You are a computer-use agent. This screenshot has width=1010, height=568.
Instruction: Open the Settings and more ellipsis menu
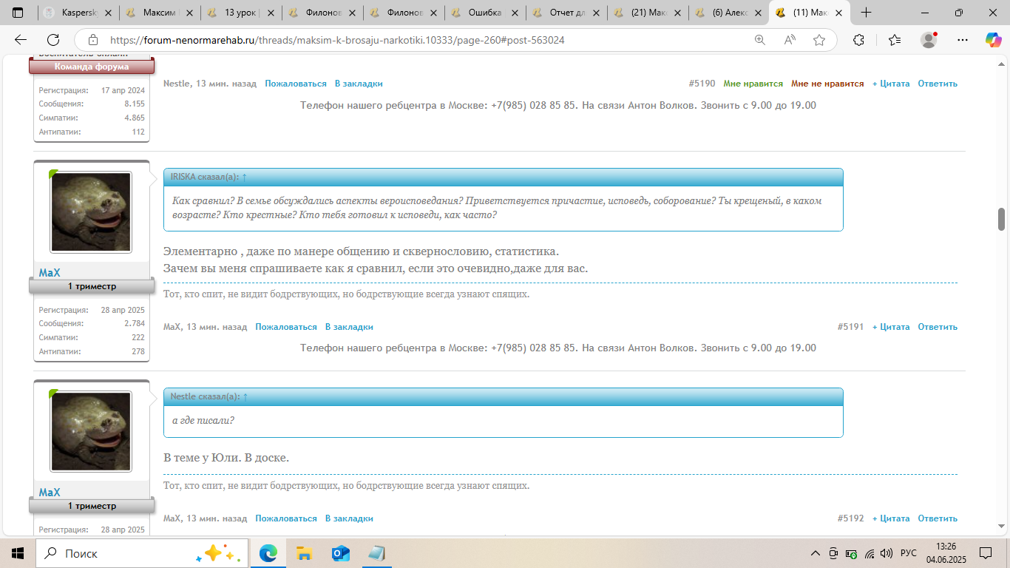click(x=962, y=40)
